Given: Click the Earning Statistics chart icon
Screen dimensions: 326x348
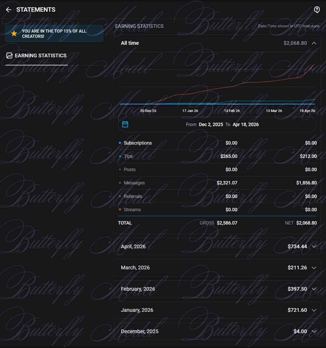Looking at the screenshot, I should [10, 55].
